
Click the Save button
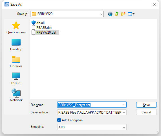146,105
